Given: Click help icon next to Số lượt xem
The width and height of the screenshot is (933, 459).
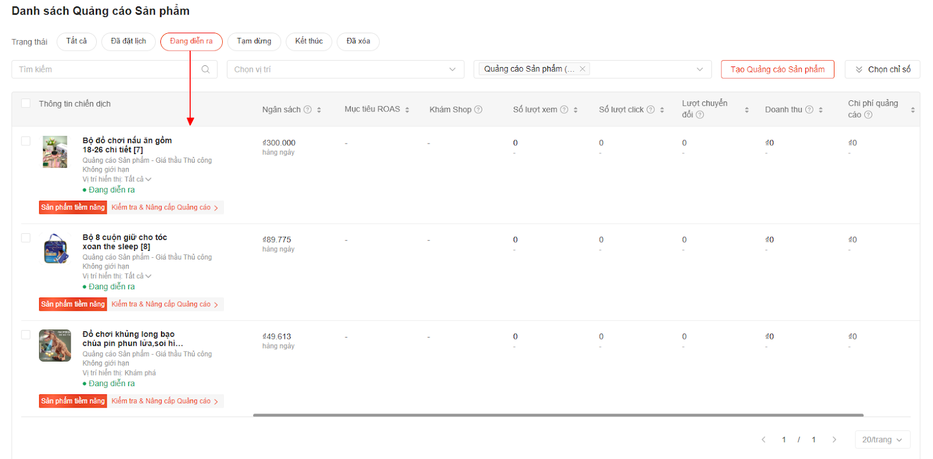Looking at the screenshot, I should [x=564, y=110].
